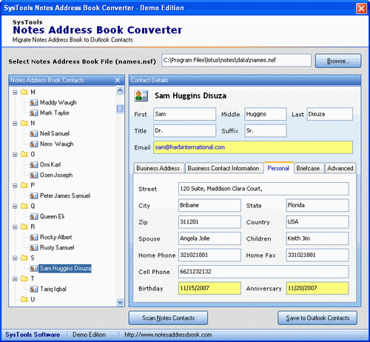The height and width of the screenshot is (342, 370).
Task: Click the Cell Phone field 6621232132
Action: [263, 272]
